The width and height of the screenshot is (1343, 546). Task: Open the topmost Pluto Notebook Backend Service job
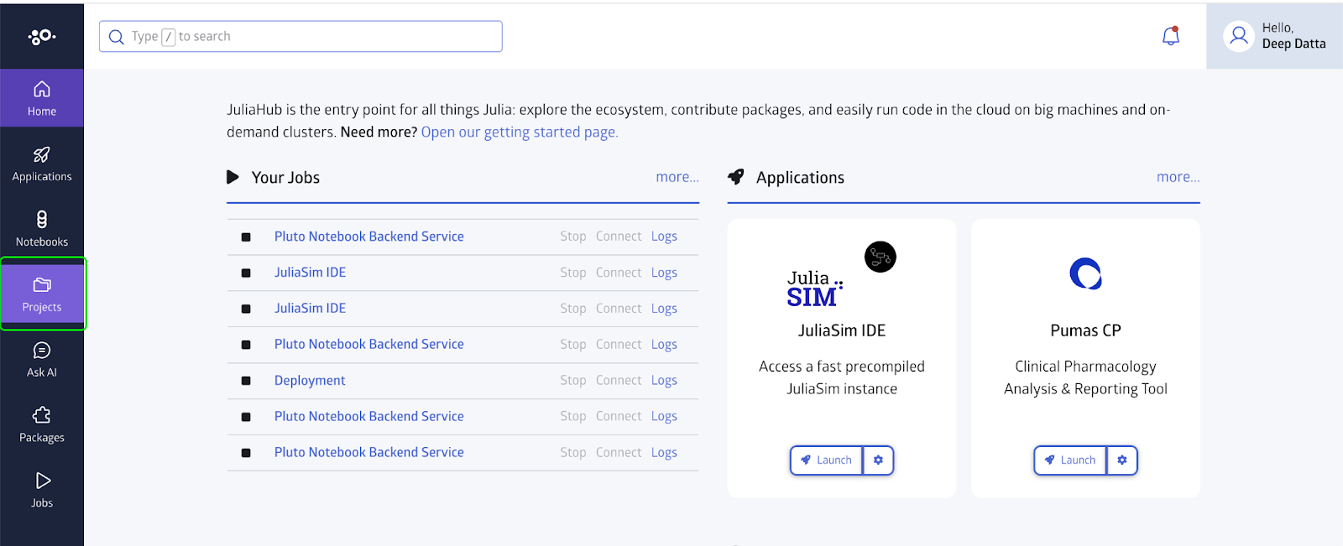369,237
